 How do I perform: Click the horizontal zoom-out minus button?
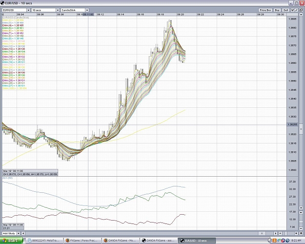pyautogui.click(x=280, y=233)
